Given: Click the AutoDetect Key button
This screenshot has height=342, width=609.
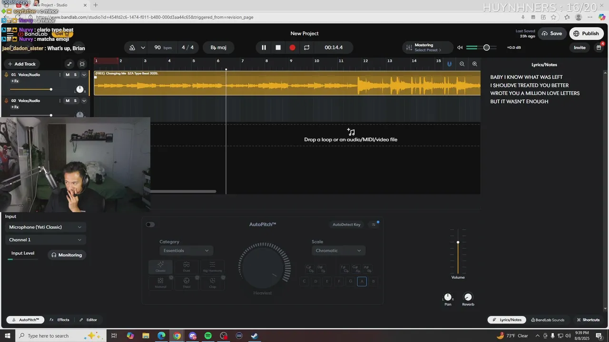Looking at the screenshot, I should coord(346,225).
